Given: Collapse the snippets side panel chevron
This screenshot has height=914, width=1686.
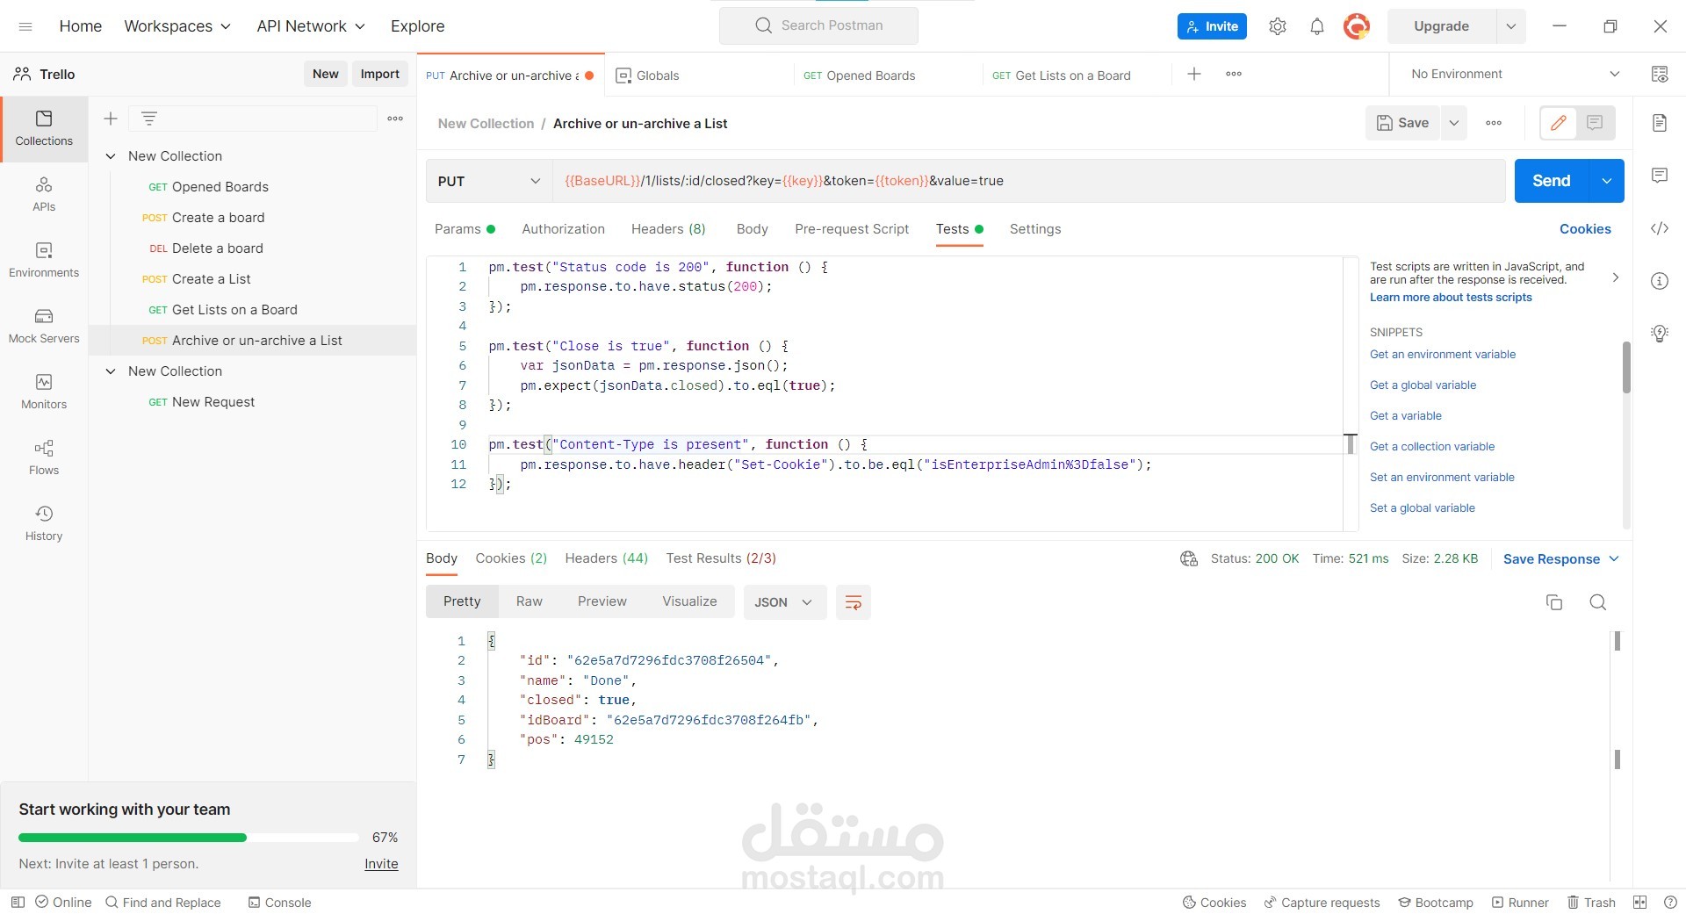Looking at the screenshot, I should click(1616, 278).
